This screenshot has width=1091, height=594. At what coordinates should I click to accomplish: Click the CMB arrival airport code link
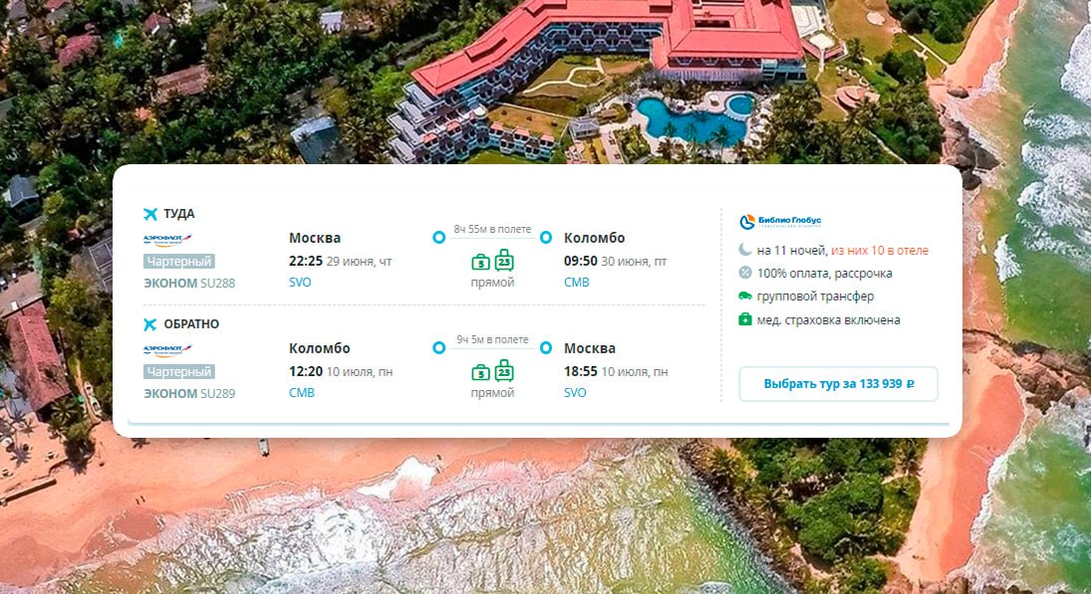(577, 282)
